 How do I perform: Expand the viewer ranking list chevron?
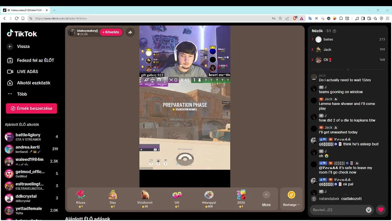pos(348,70)
